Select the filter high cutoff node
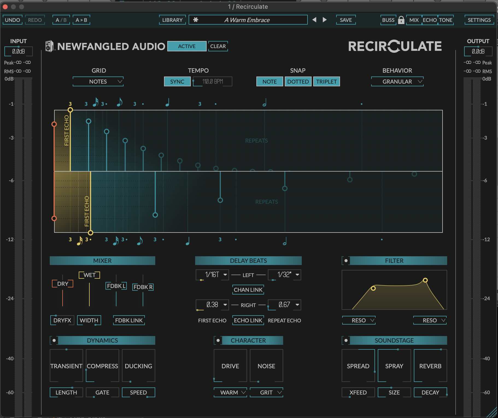Screen dimensions: 498x418 (x=425, y=280)
